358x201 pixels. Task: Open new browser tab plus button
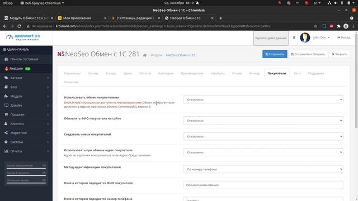point(220,18)
